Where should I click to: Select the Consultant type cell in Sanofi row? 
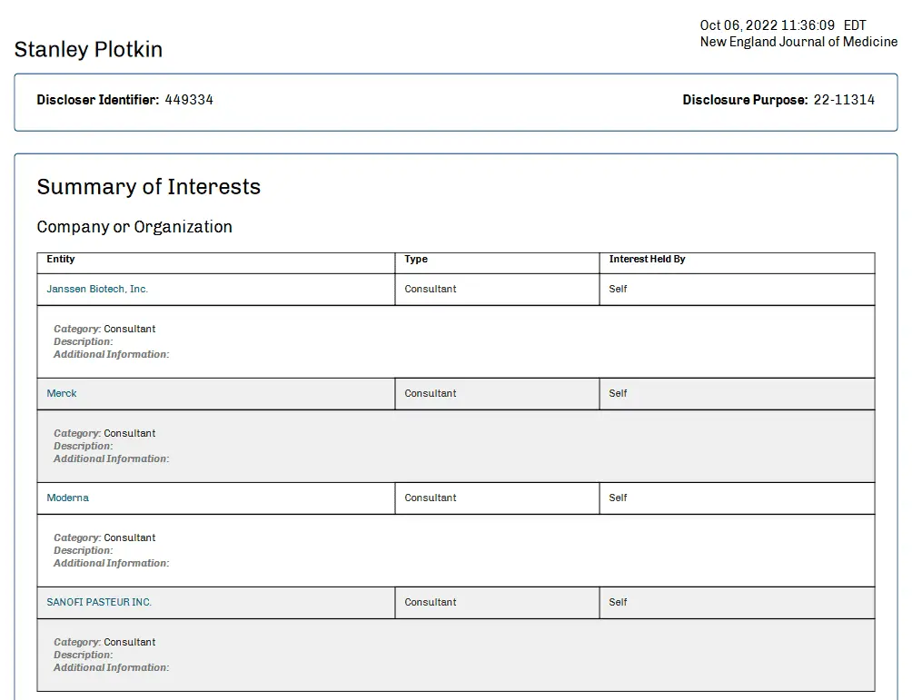tap(431, 602)
